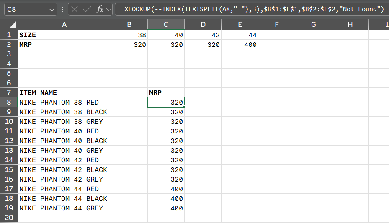Expand the Name Box dropdown arrow
This screenshot has height=223, width=389.
(52, 10)
